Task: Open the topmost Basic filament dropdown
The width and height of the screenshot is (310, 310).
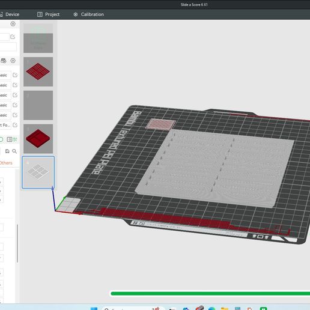Action: pos(5,75)
